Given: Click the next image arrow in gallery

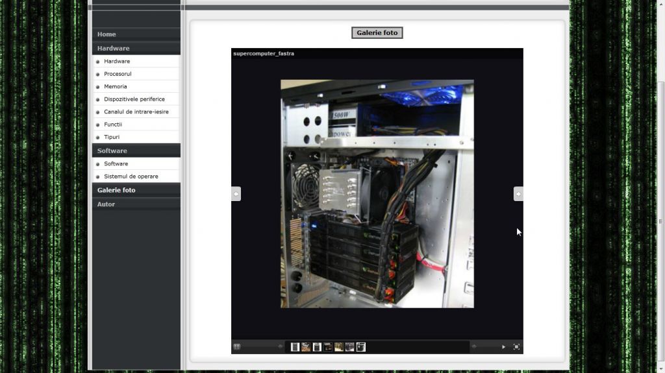Looking at the screenshot, I should click(x=518, y=194).
